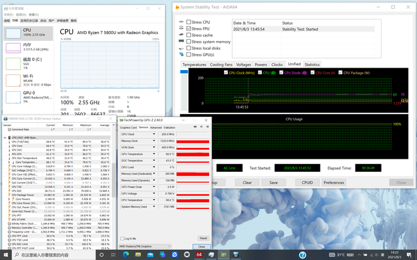The image size is (417, 260).
Task: Select memory 内存 panel in Task Manager
Action: [x=28, y=48]
